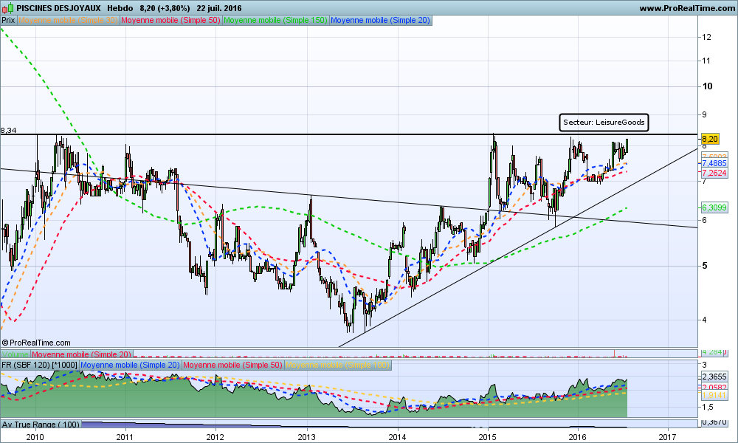
Task: Click the 2017 label on time axis
Action: (x=668, y=437)
